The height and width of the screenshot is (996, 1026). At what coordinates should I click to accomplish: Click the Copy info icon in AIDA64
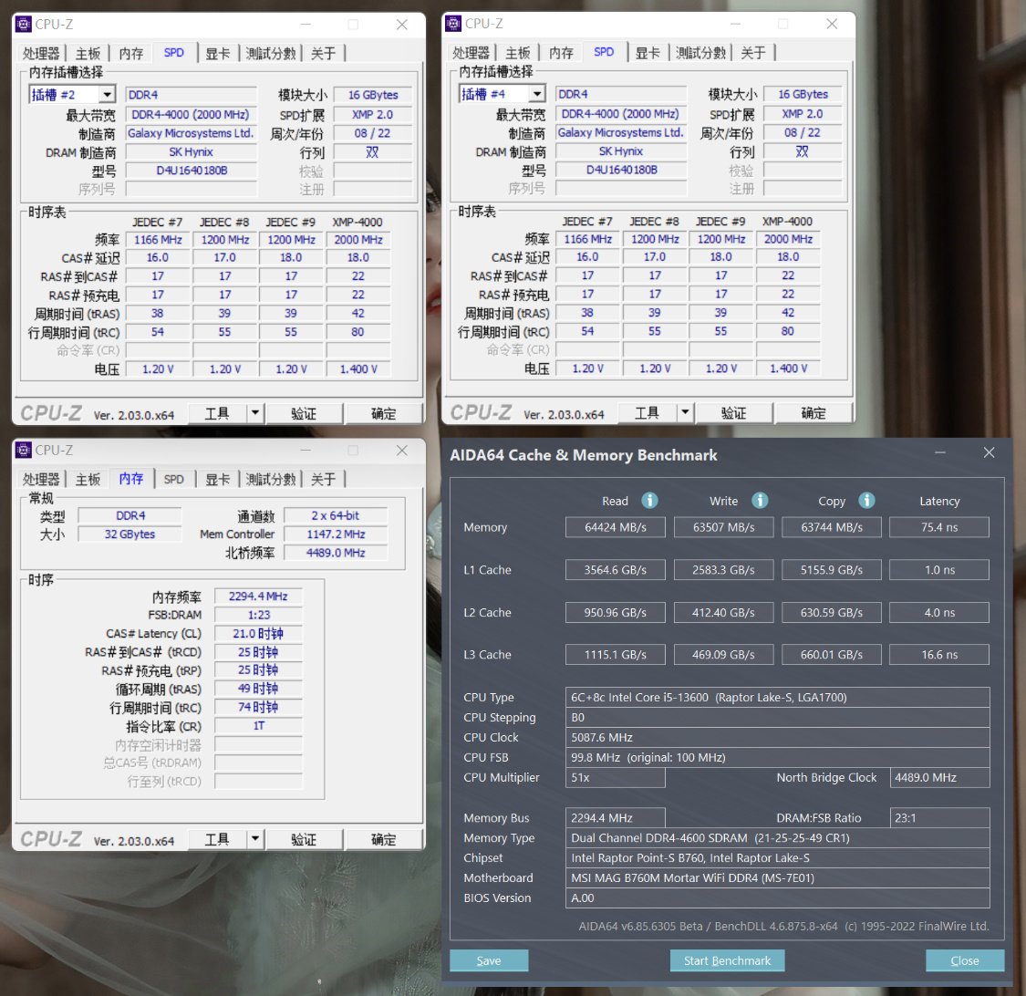pos(866,501)
